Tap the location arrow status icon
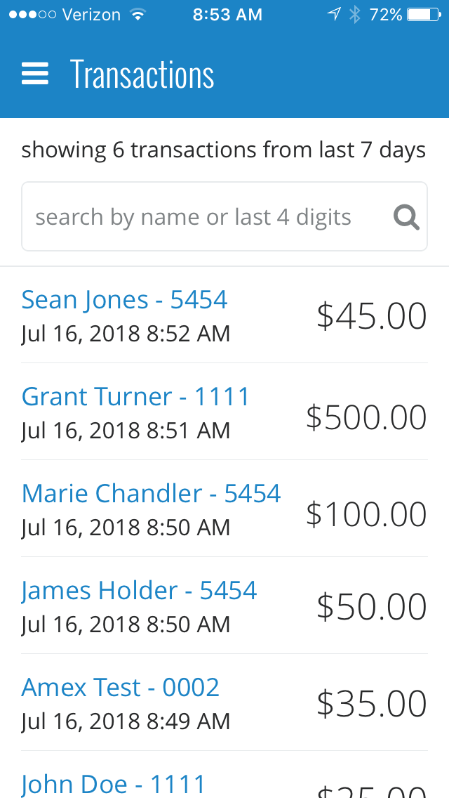 tap(334, 14)
